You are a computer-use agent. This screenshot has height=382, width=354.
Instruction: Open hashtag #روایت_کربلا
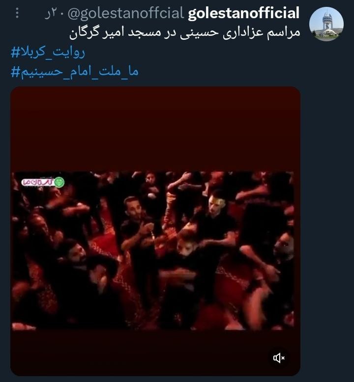tap(48, 52)
